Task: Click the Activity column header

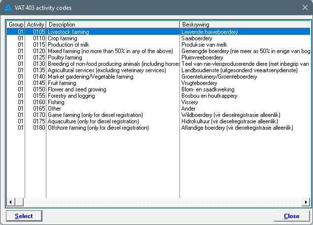Action: 35,25
